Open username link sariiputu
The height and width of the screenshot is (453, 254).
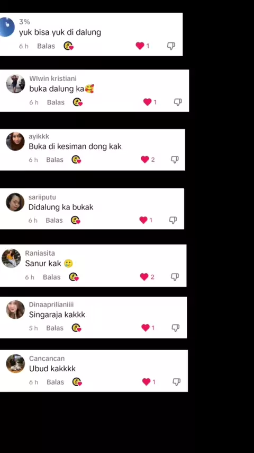coord(42,197)
